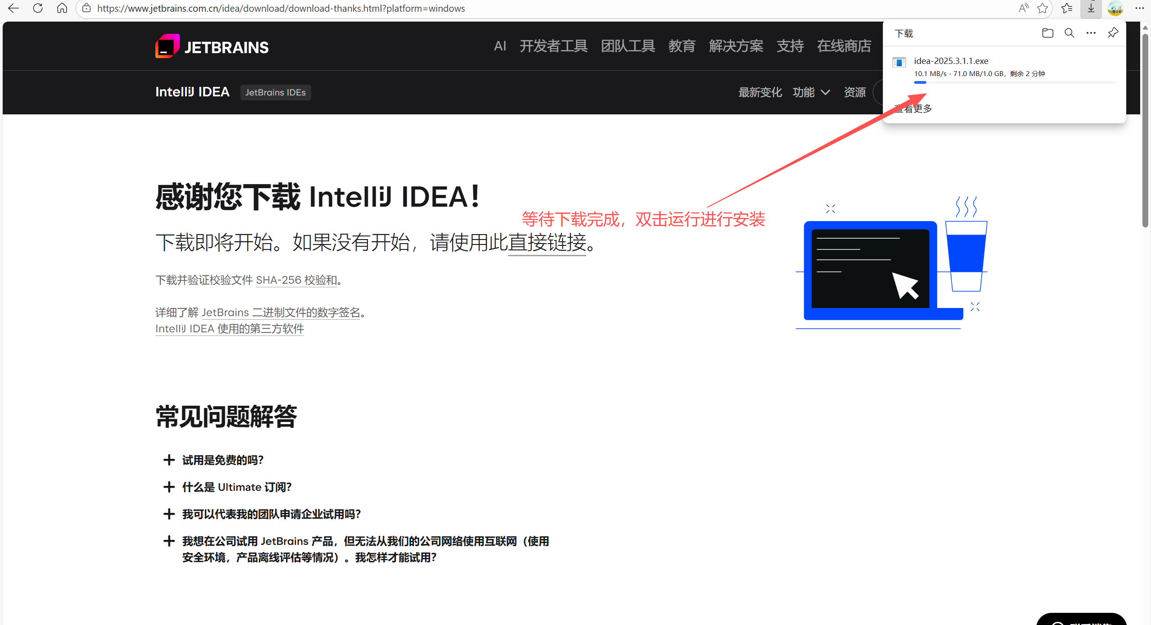Click the 直接链接 download link

(547, 243)
